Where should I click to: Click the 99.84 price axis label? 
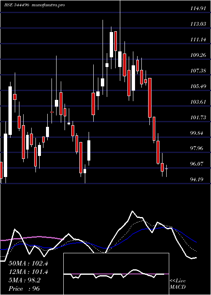tap(197, 133)
